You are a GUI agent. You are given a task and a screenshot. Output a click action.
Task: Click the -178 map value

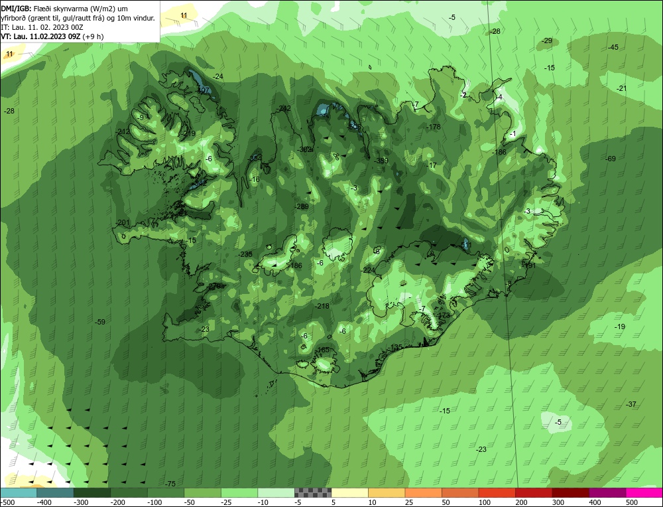point(433,127)
